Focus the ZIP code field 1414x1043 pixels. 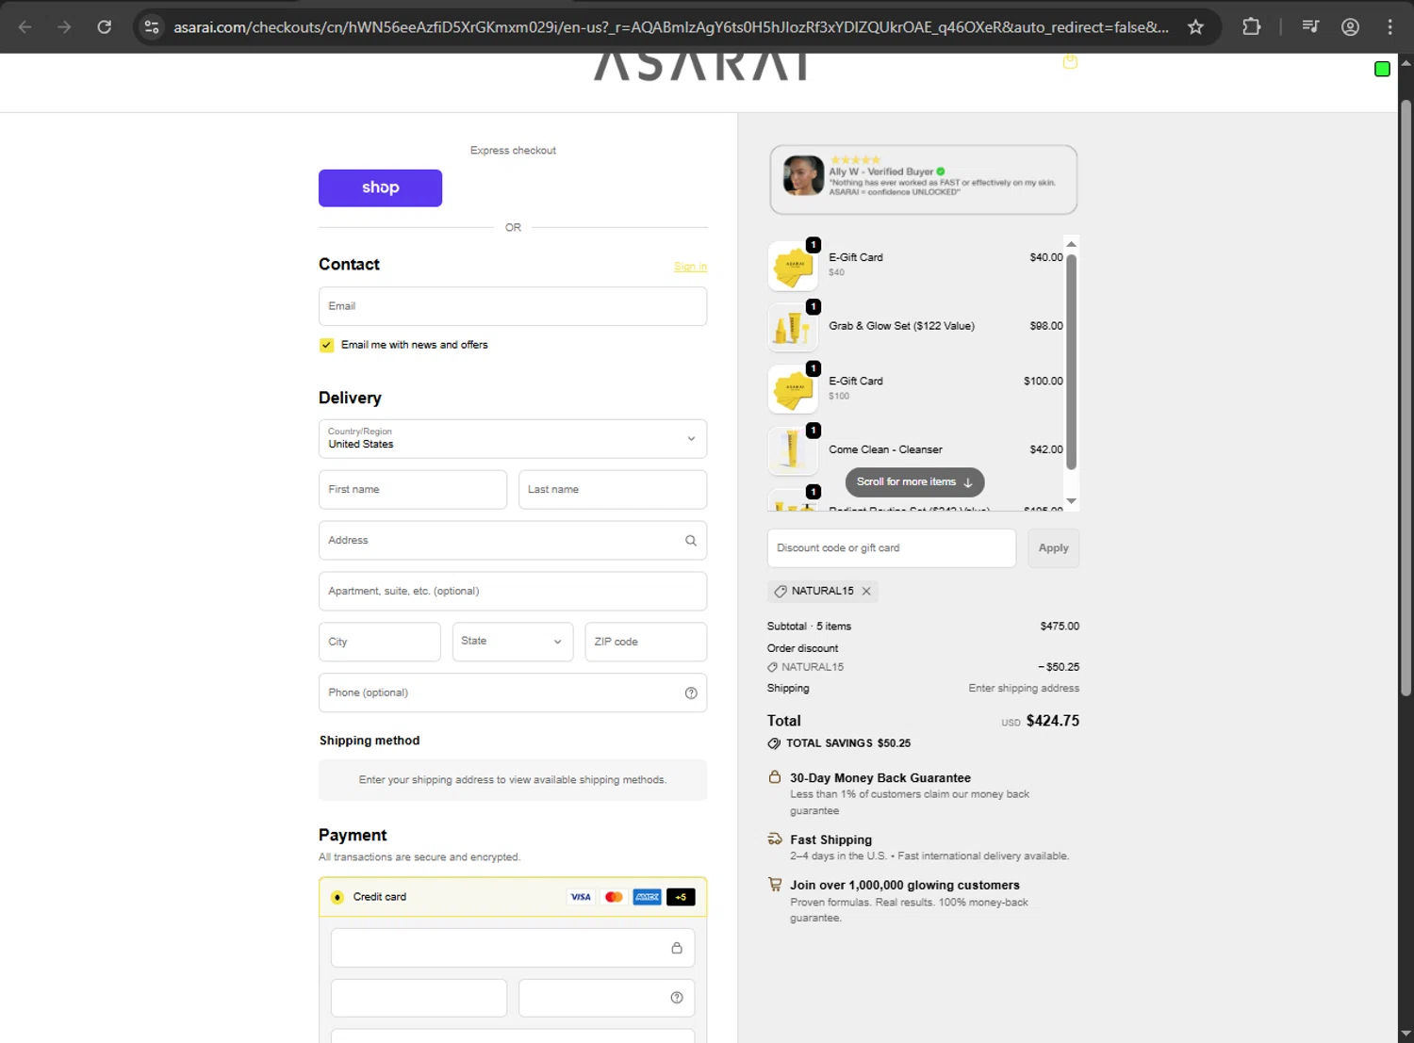click(x=646, y=642)
